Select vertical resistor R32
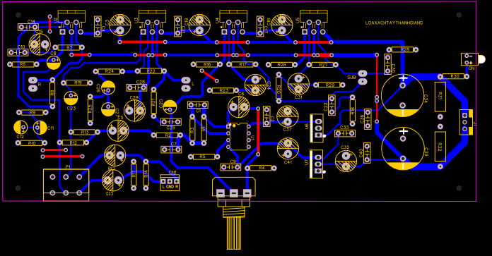Screen dimensions: 492x256 pos(440,147)
